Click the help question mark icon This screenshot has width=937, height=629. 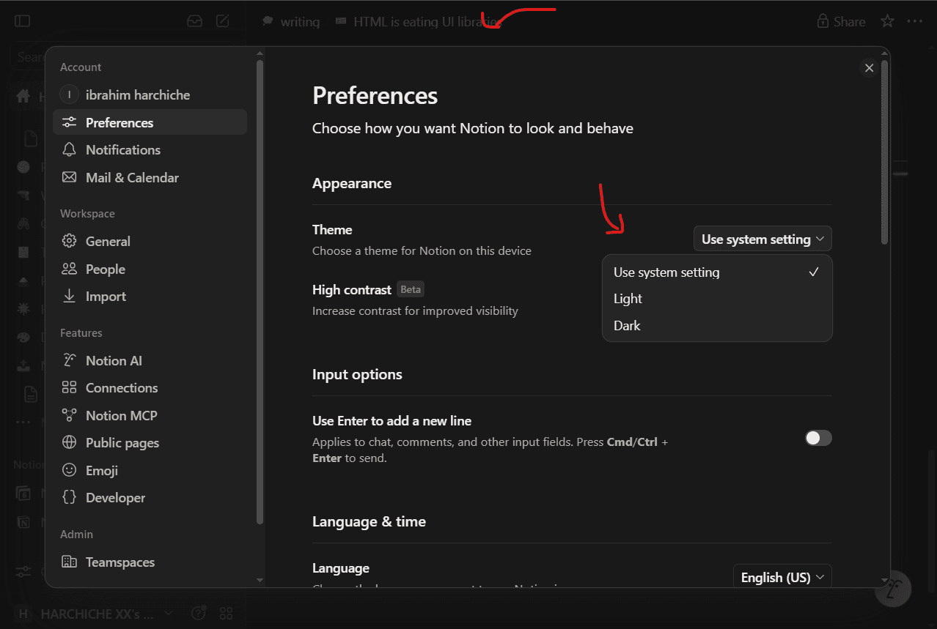pos(198,613)
